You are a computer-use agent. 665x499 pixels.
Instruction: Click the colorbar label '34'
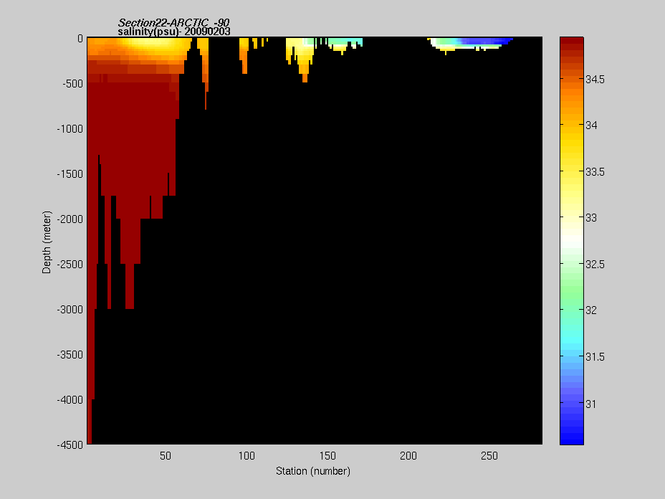(591, 125)
